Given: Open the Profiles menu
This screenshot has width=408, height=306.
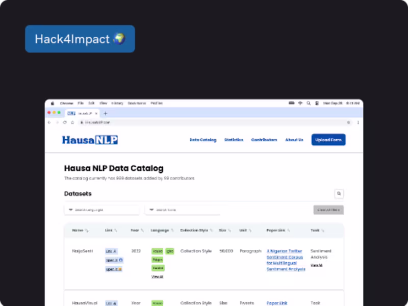Looking at the screenshot, I should pyautogui.click(x=157, y=104).
